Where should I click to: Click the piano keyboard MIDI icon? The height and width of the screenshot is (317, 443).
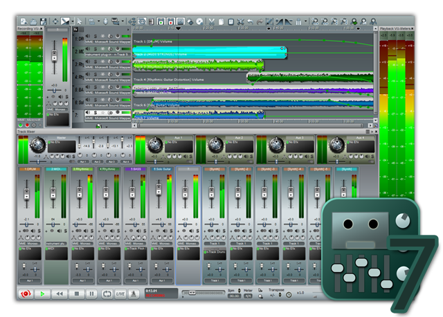pyautogui.click(x=116, y=21)
